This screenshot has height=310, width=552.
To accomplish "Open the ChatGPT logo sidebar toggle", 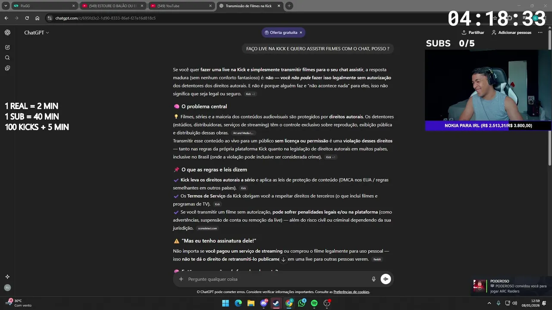I will pos(7,32).
